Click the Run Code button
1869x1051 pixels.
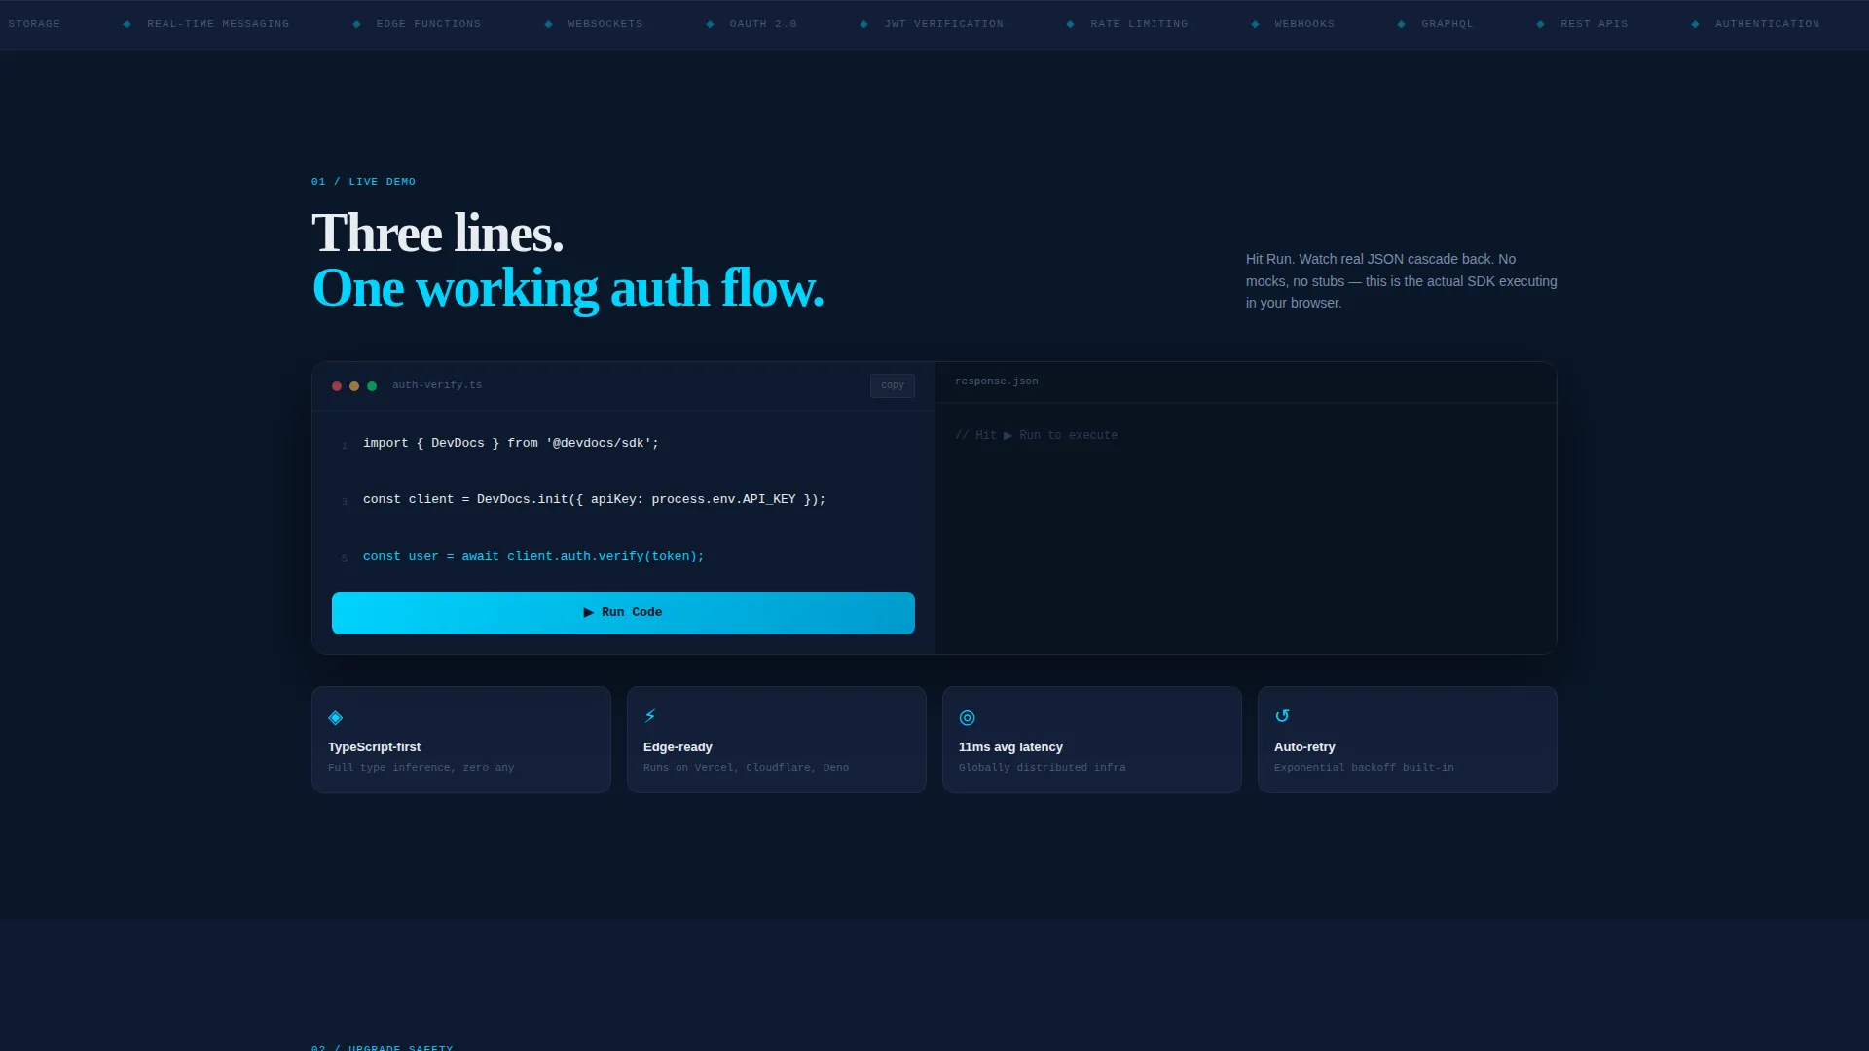point(623,613)
